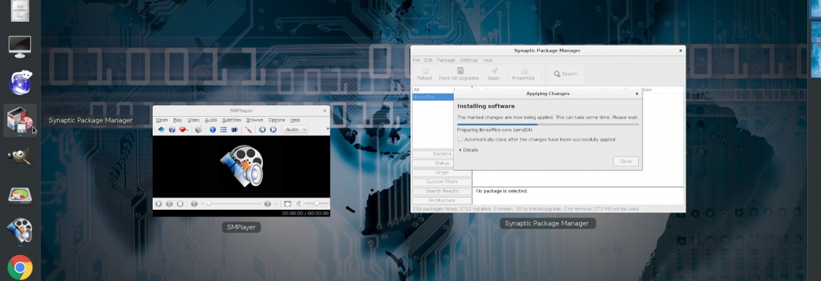Mute audio with the SMPlayer speaker icon
The height and width of the screenshot is (281, 821).
298,204
